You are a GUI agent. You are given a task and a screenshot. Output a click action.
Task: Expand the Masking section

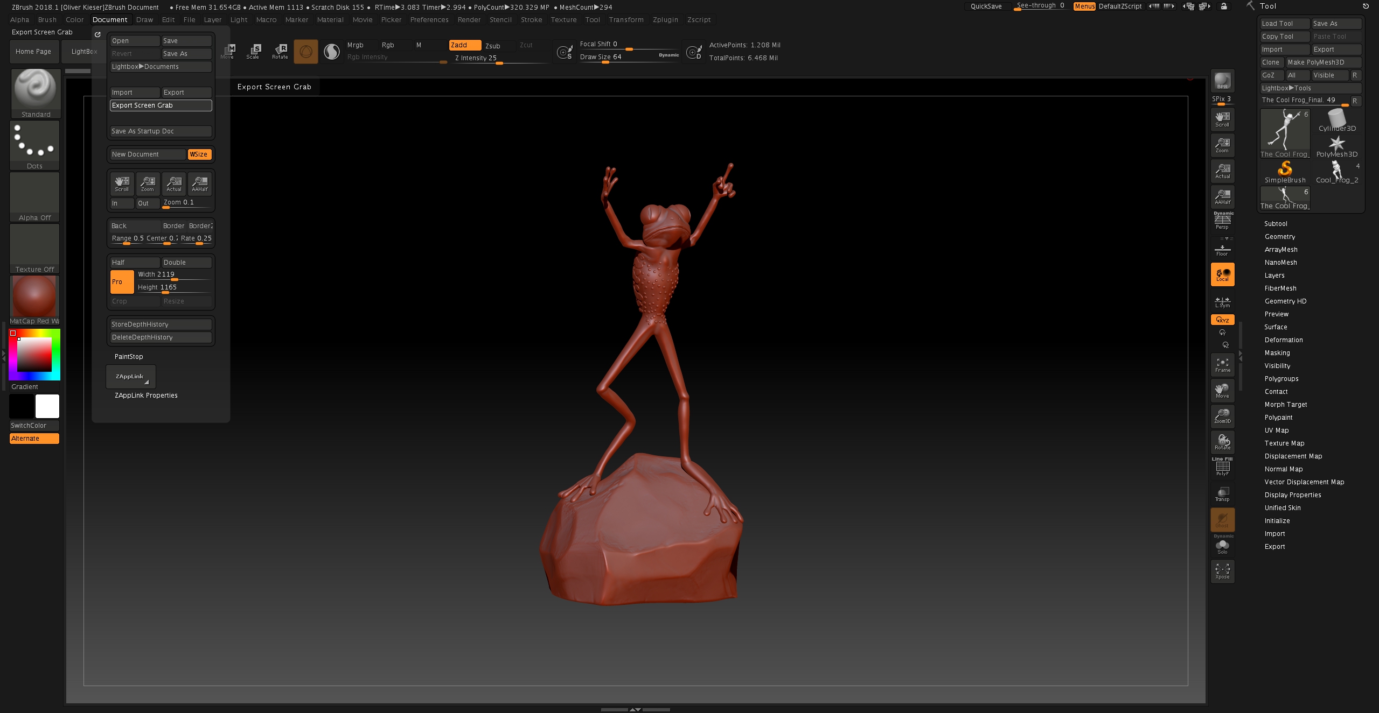pyautogui.click(x=1277, y=353)
